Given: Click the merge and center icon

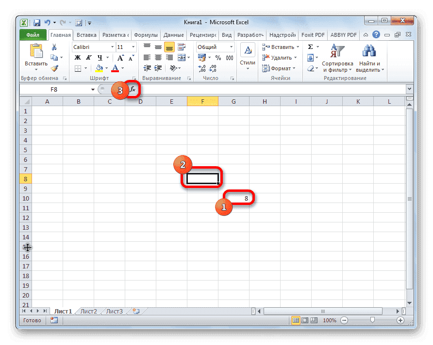Looking at the screenshot, I should 183,57.
